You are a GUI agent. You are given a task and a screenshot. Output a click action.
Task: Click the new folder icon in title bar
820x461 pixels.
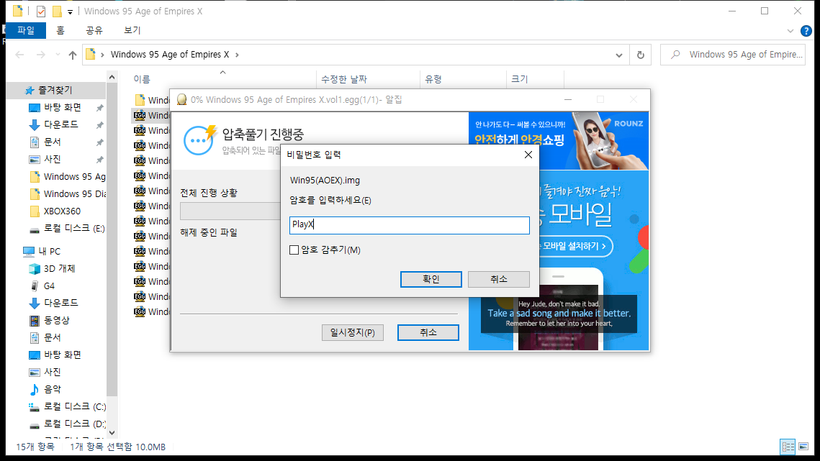(56, 11)
